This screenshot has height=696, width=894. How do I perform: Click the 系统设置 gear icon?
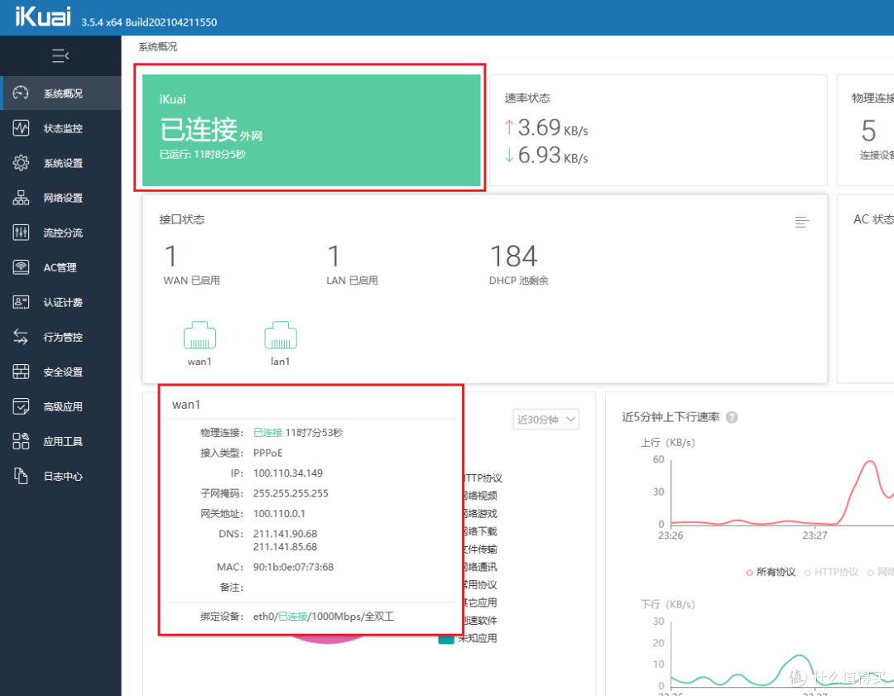click(x=22, y=163)
